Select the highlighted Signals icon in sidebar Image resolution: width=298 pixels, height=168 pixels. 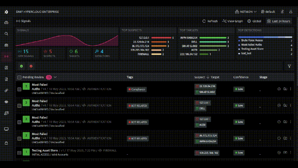point(6,56)
